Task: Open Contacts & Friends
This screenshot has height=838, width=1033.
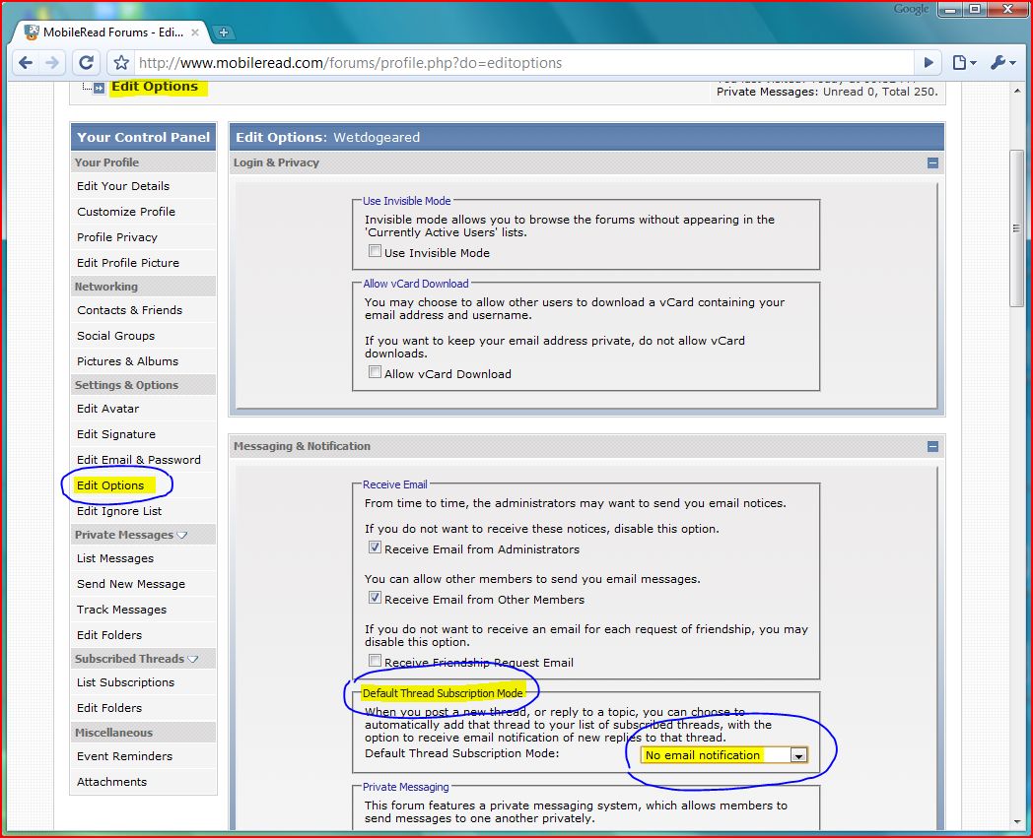Action: 130,310
